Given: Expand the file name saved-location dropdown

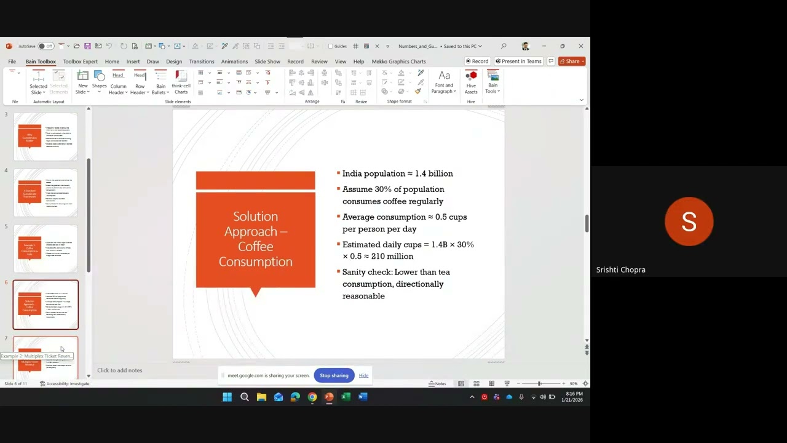Looking at the screenshot, I should coord(480,46).
